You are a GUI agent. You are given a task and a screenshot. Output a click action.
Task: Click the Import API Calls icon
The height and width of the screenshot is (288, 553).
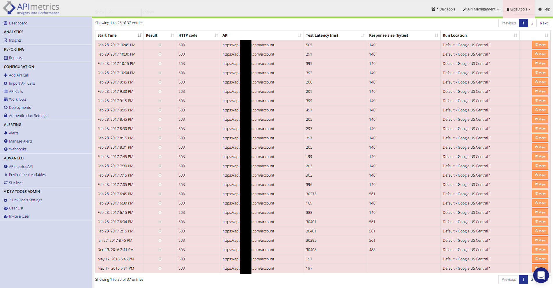pos(6,83)
